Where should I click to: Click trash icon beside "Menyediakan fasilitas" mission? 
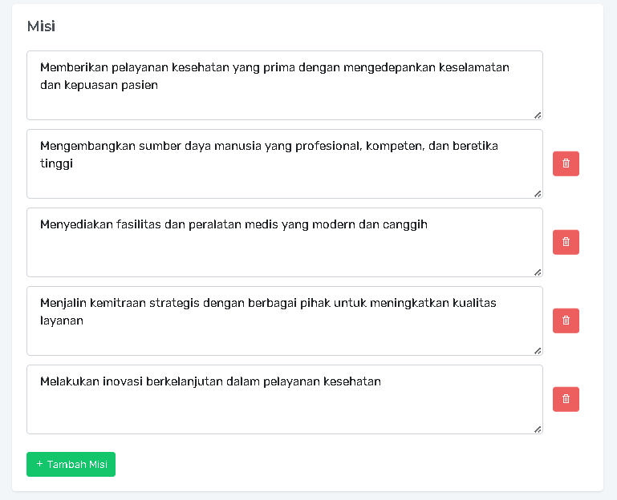pyautogui.click(x=566, y=242)
